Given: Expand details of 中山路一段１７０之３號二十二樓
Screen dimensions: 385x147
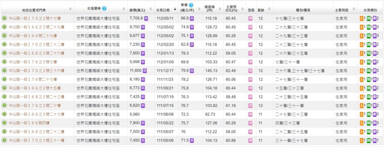Looking at the screenshot, I should tap(4, 44).
